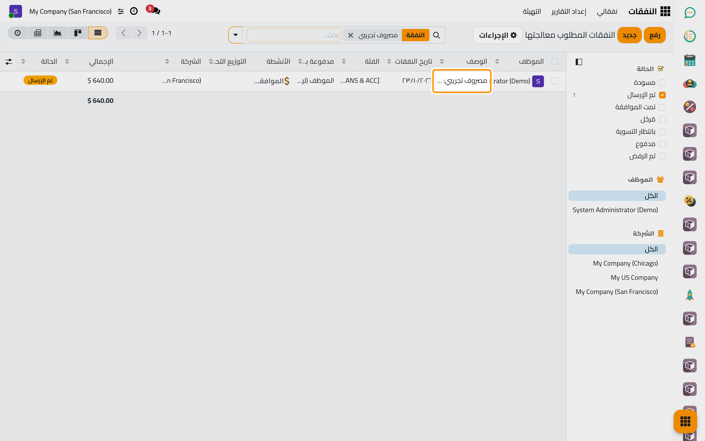Screen dimensions: 705x441
Task: Sort by تاريخ النفقات column
Action: point(413,61)
